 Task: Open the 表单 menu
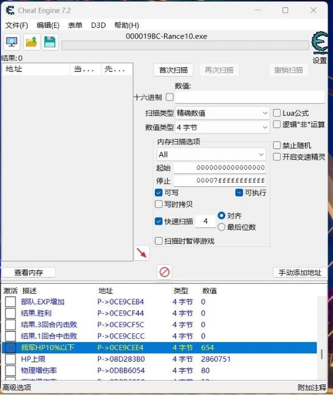coord(75,25)
